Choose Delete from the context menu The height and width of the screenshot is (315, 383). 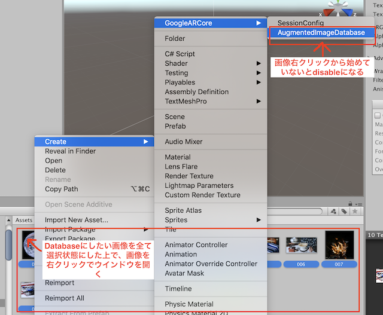95,170
